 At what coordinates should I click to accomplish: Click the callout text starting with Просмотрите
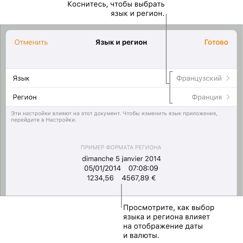[169, 221]
